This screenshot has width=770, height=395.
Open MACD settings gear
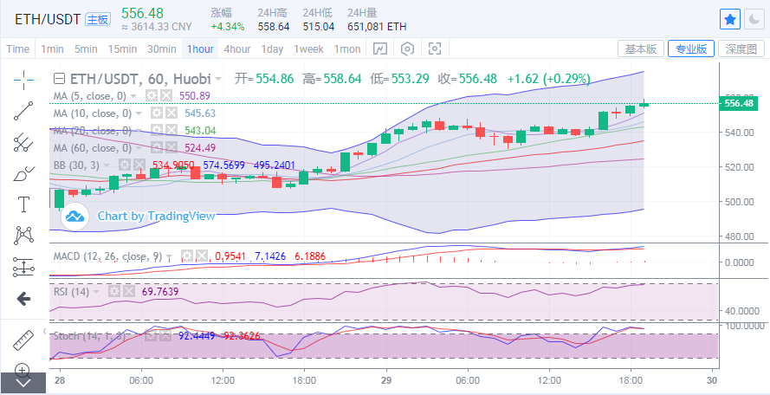click(x=187, y=256)
